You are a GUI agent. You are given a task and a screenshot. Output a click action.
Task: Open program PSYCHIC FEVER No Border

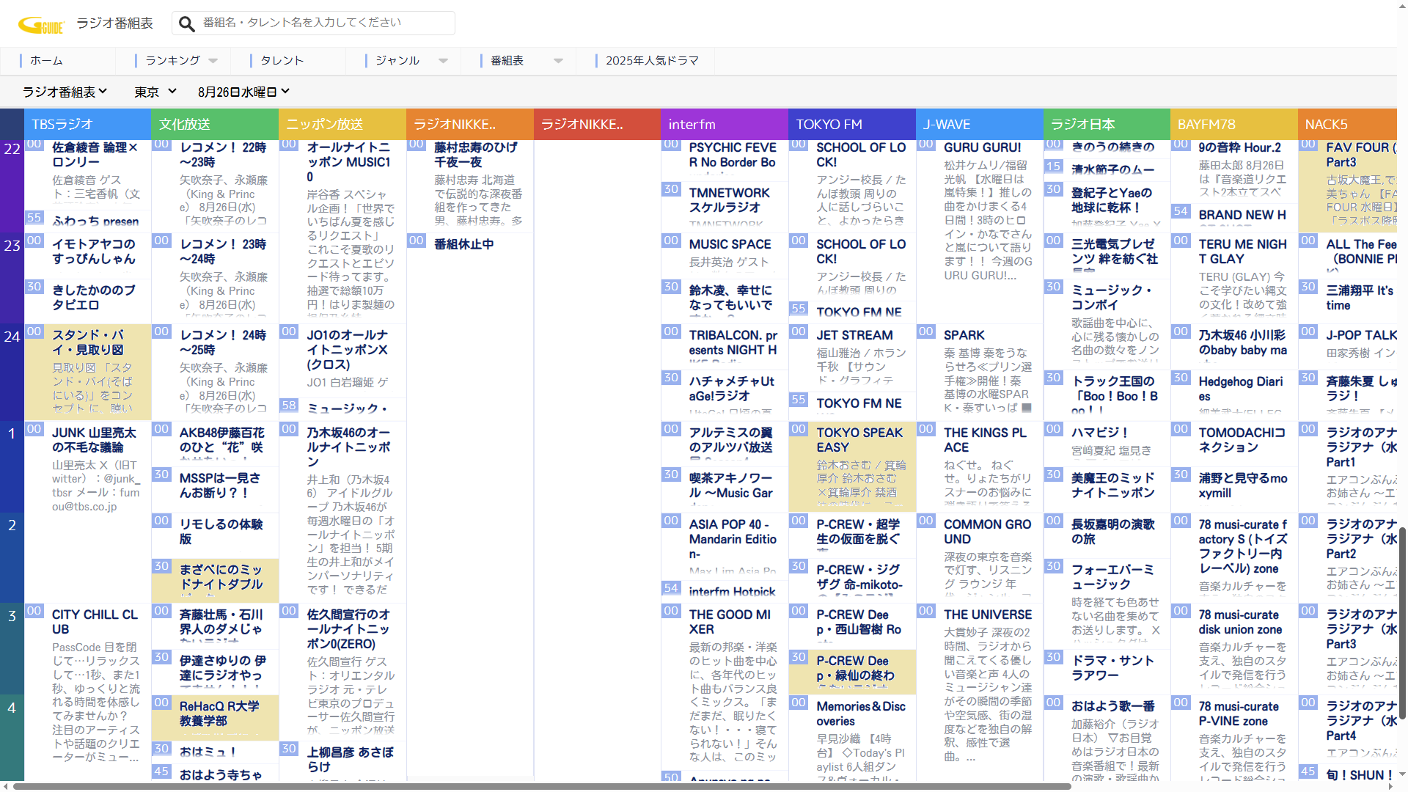pyautogui.click(x=733, y=155)
